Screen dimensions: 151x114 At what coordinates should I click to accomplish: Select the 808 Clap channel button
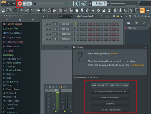[66, 29]
